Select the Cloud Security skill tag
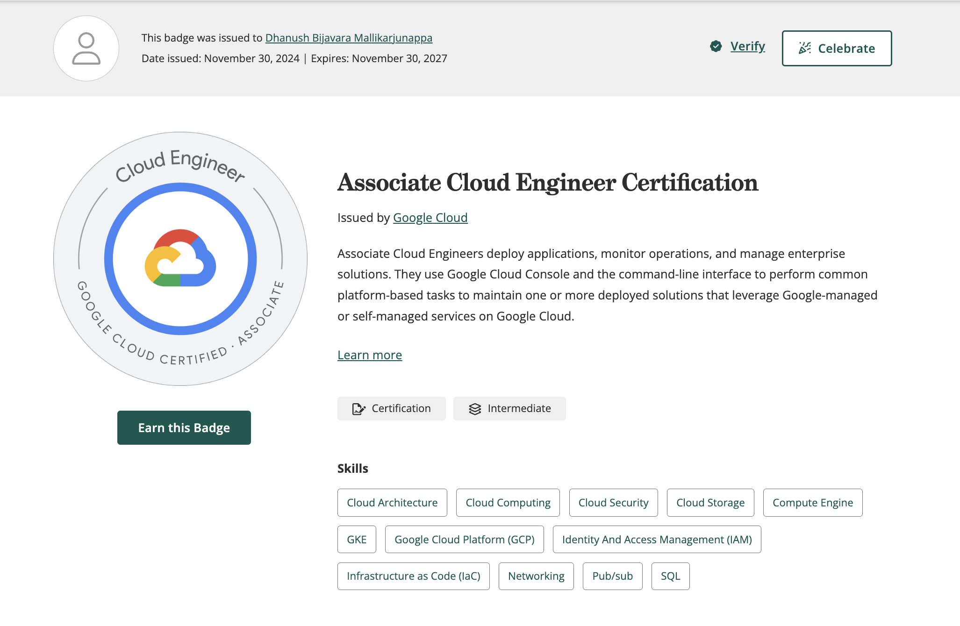Viewport: 960px width, 626px height. pos(613,503)
